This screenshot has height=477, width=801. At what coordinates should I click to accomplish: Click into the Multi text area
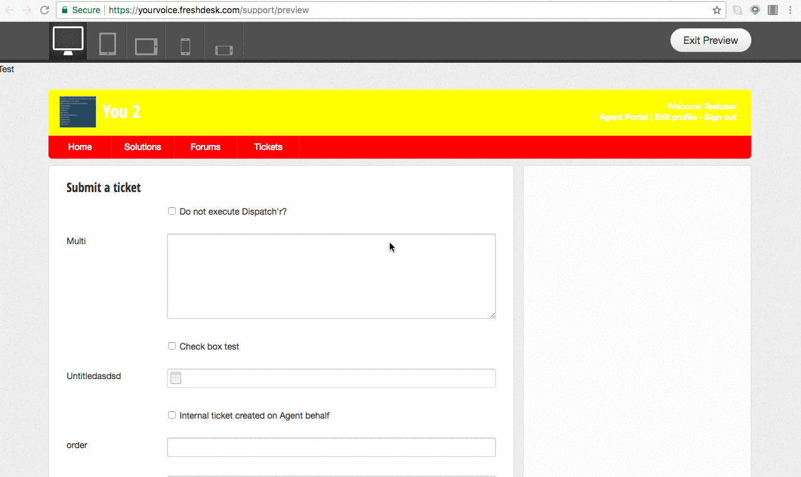click(x=331, y=276)
